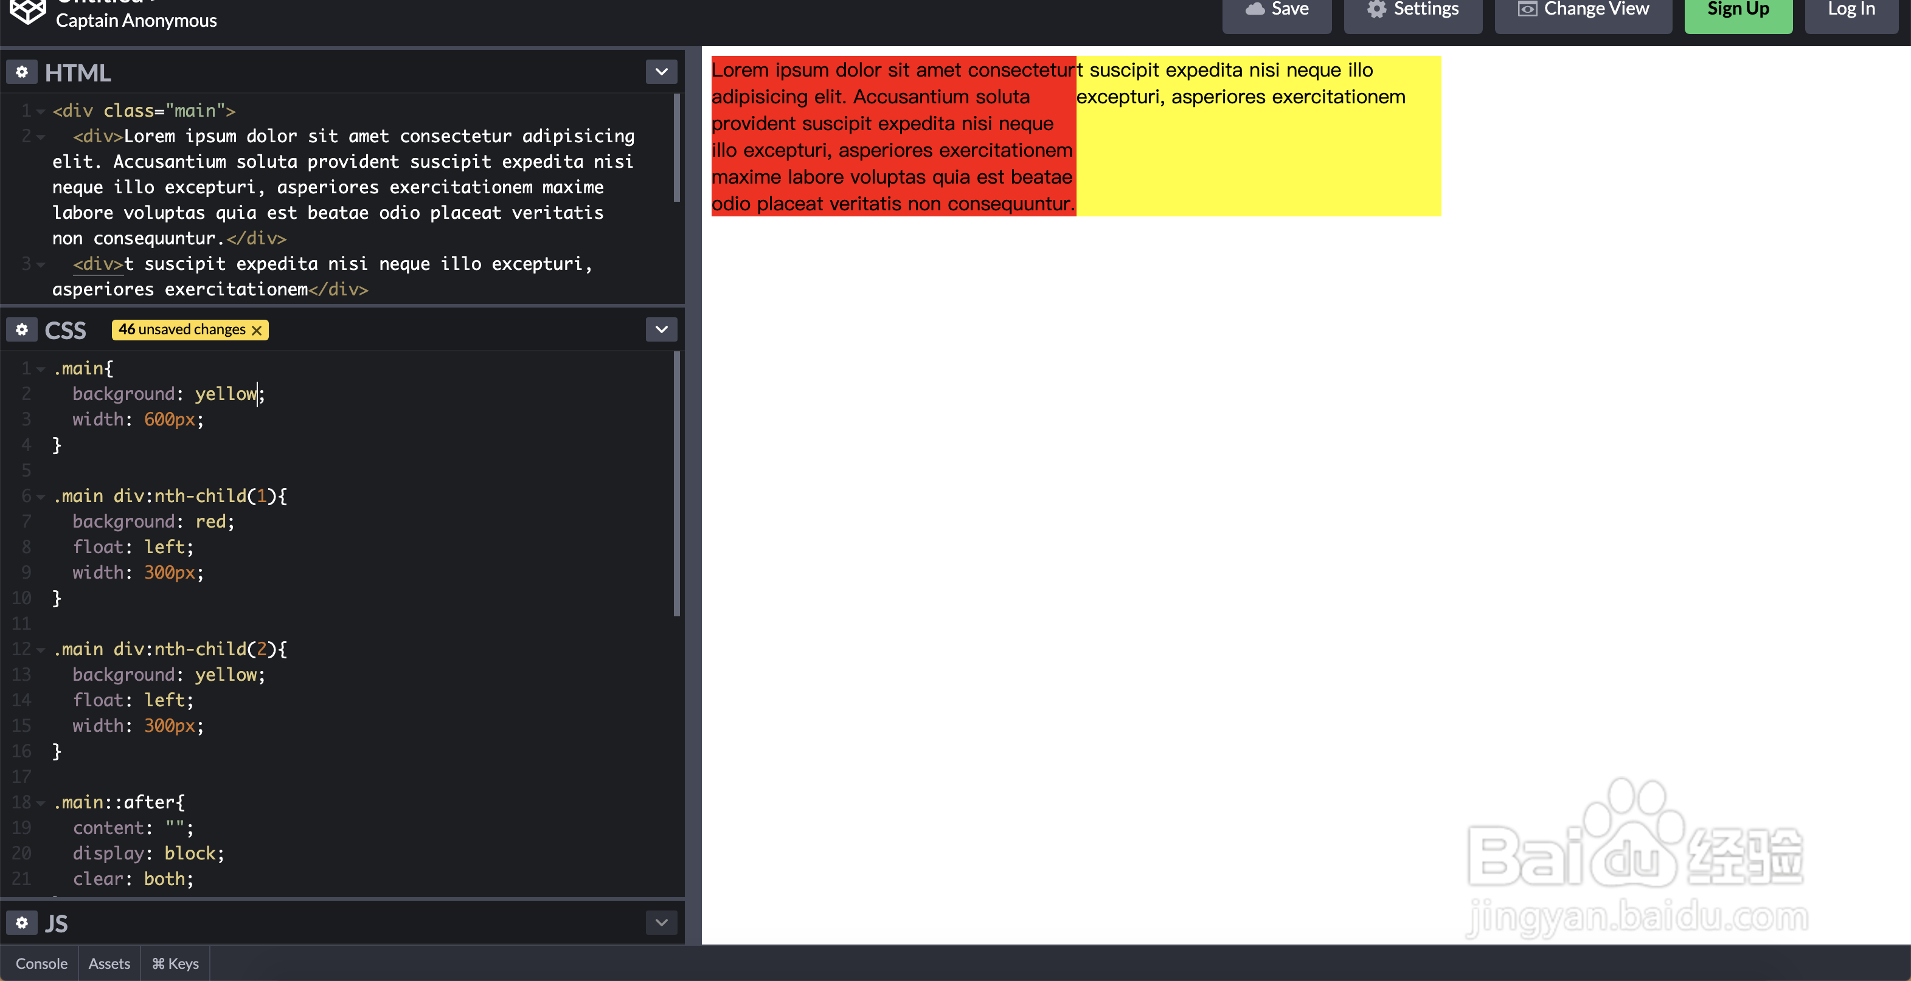Fold the .main::after rule at line 18

point(41,802)
